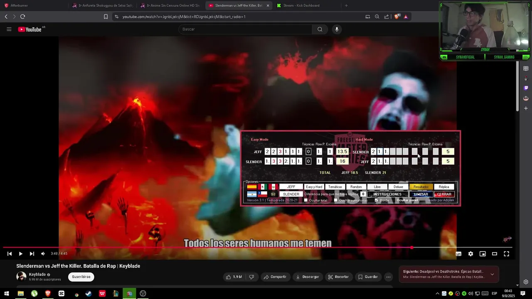Open the sidebar settings gear at bottom right
The image size is (532, 299).
[526, 282]
